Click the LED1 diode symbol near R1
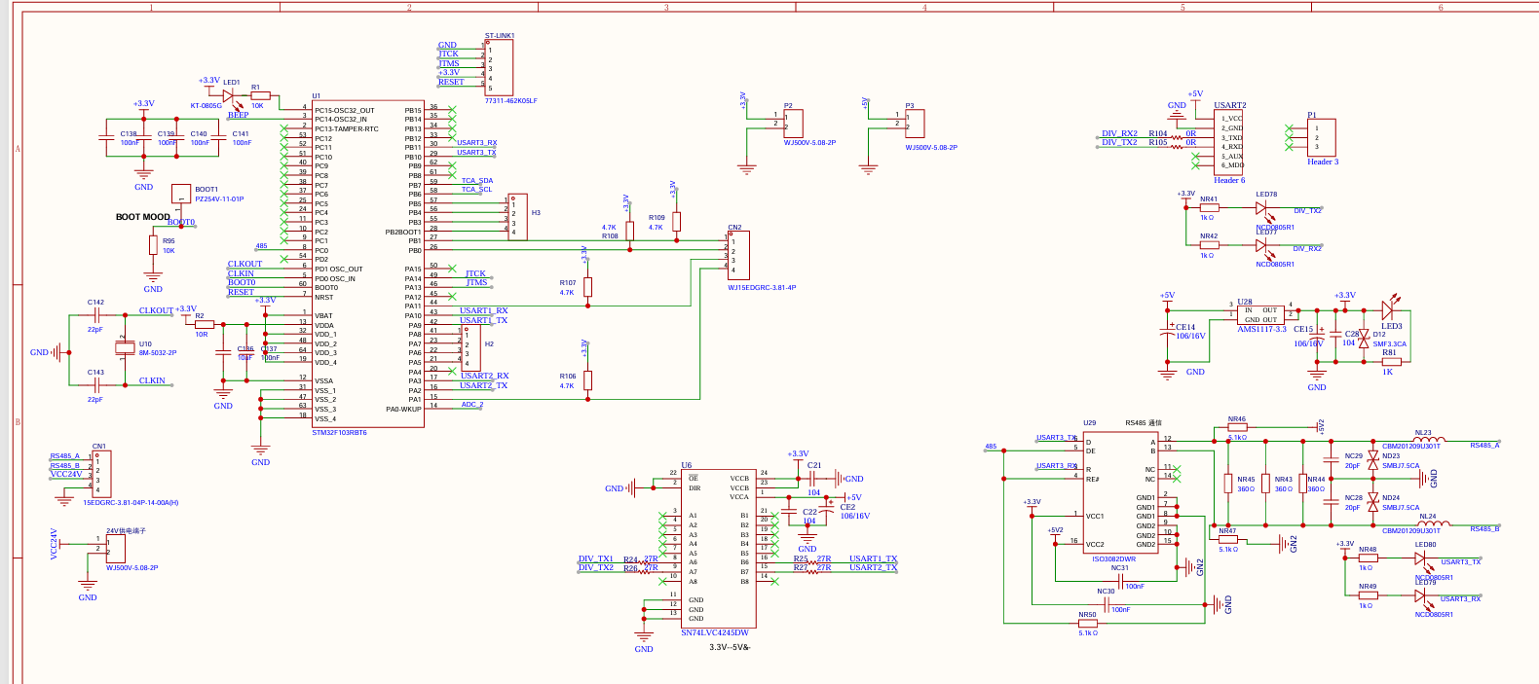Viewport: 1539px width, 684px height. [229, 95]
